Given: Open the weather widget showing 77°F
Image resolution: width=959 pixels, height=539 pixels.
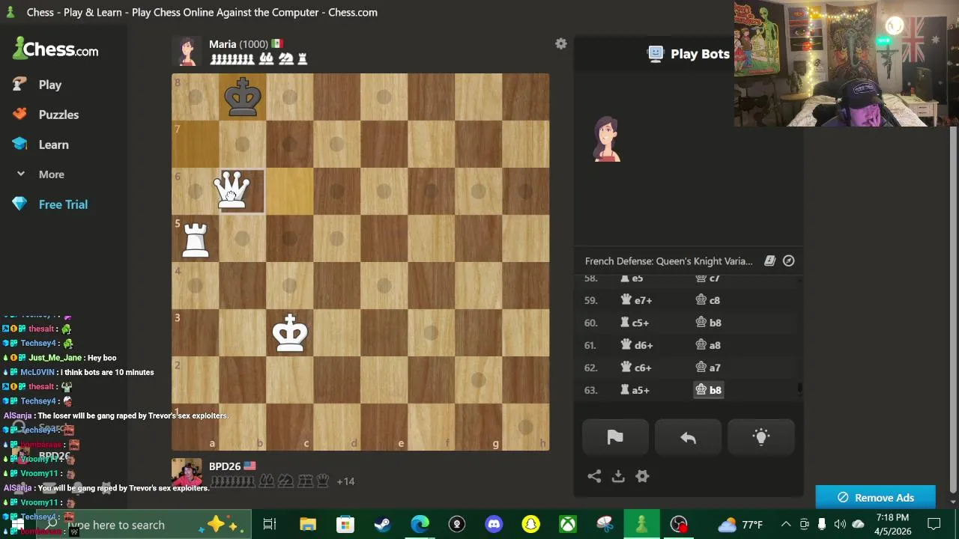Looking at the screenshot, I should coord(740,524).
